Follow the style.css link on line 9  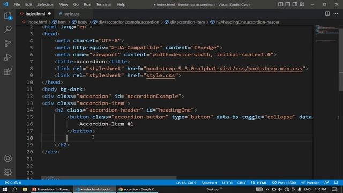tap(161, 75)
